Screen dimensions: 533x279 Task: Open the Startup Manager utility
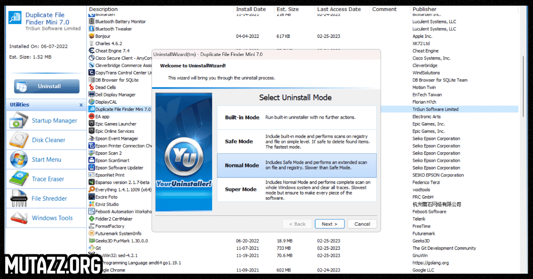click(45, 120)
